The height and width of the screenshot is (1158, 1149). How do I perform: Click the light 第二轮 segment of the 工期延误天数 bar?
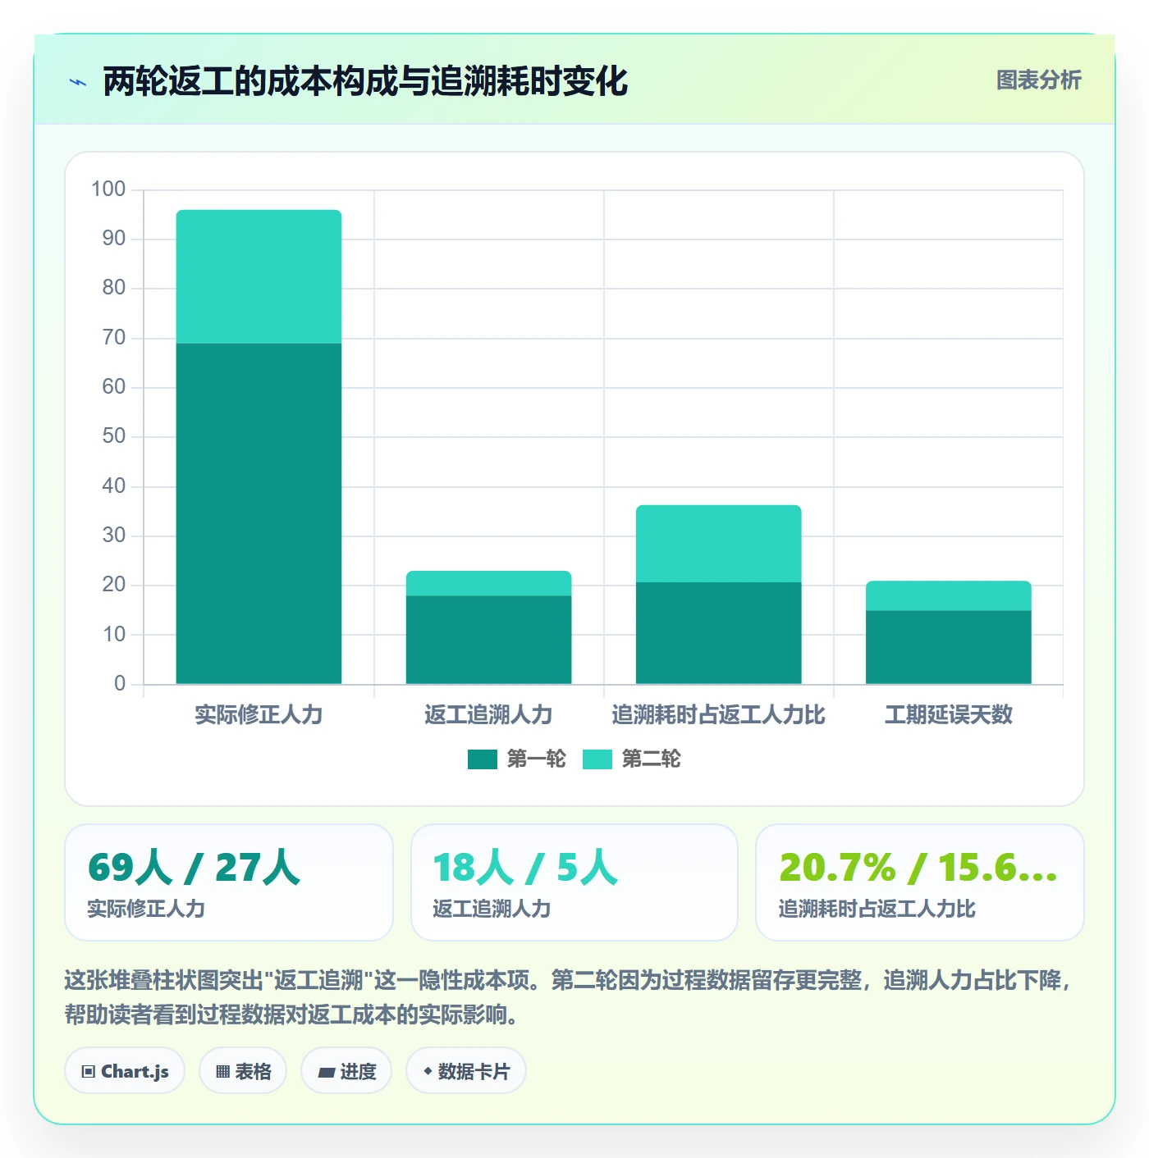948,595
